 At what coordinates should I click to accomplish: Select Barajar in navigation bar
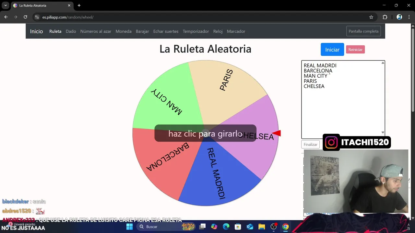click(x=142, y=31)
